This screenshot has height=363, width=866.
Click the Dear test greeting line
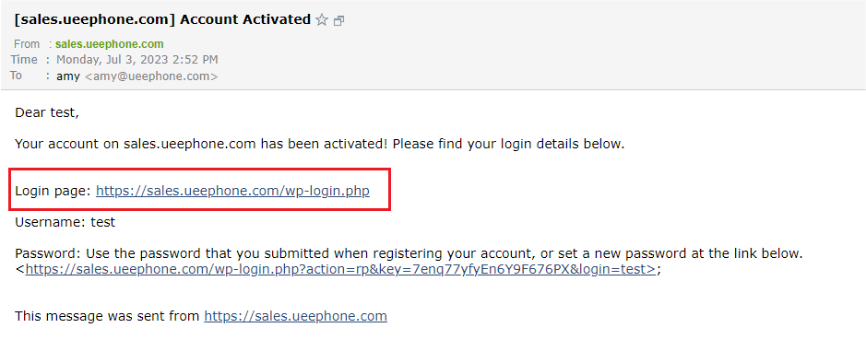click(47, 112)
